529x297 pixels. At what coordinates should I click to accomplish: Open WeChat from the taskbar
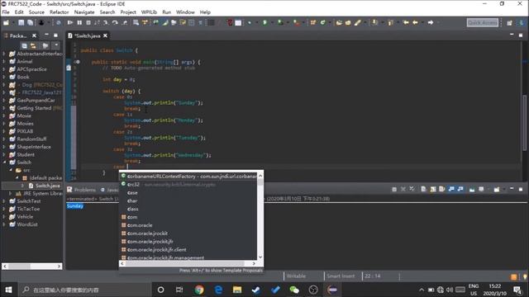(294, 290)
